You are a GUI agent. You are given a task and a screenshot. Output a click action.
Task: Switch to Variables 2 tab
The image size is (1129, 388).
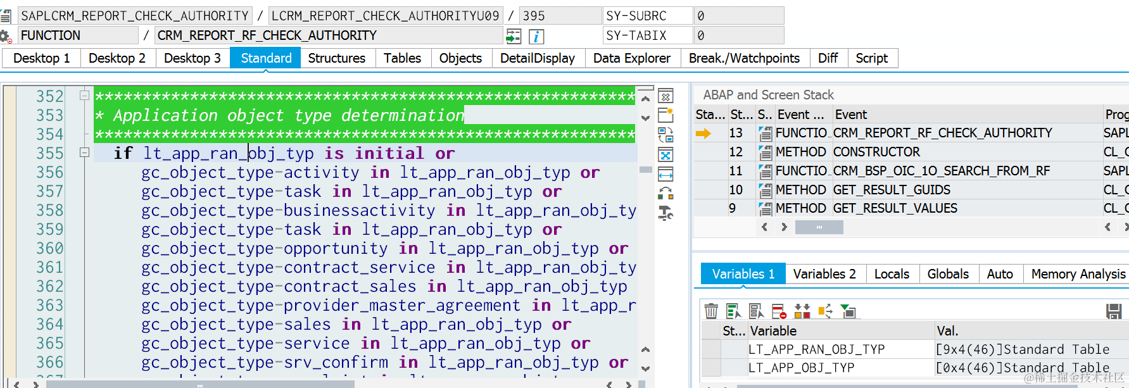[824, 274]
